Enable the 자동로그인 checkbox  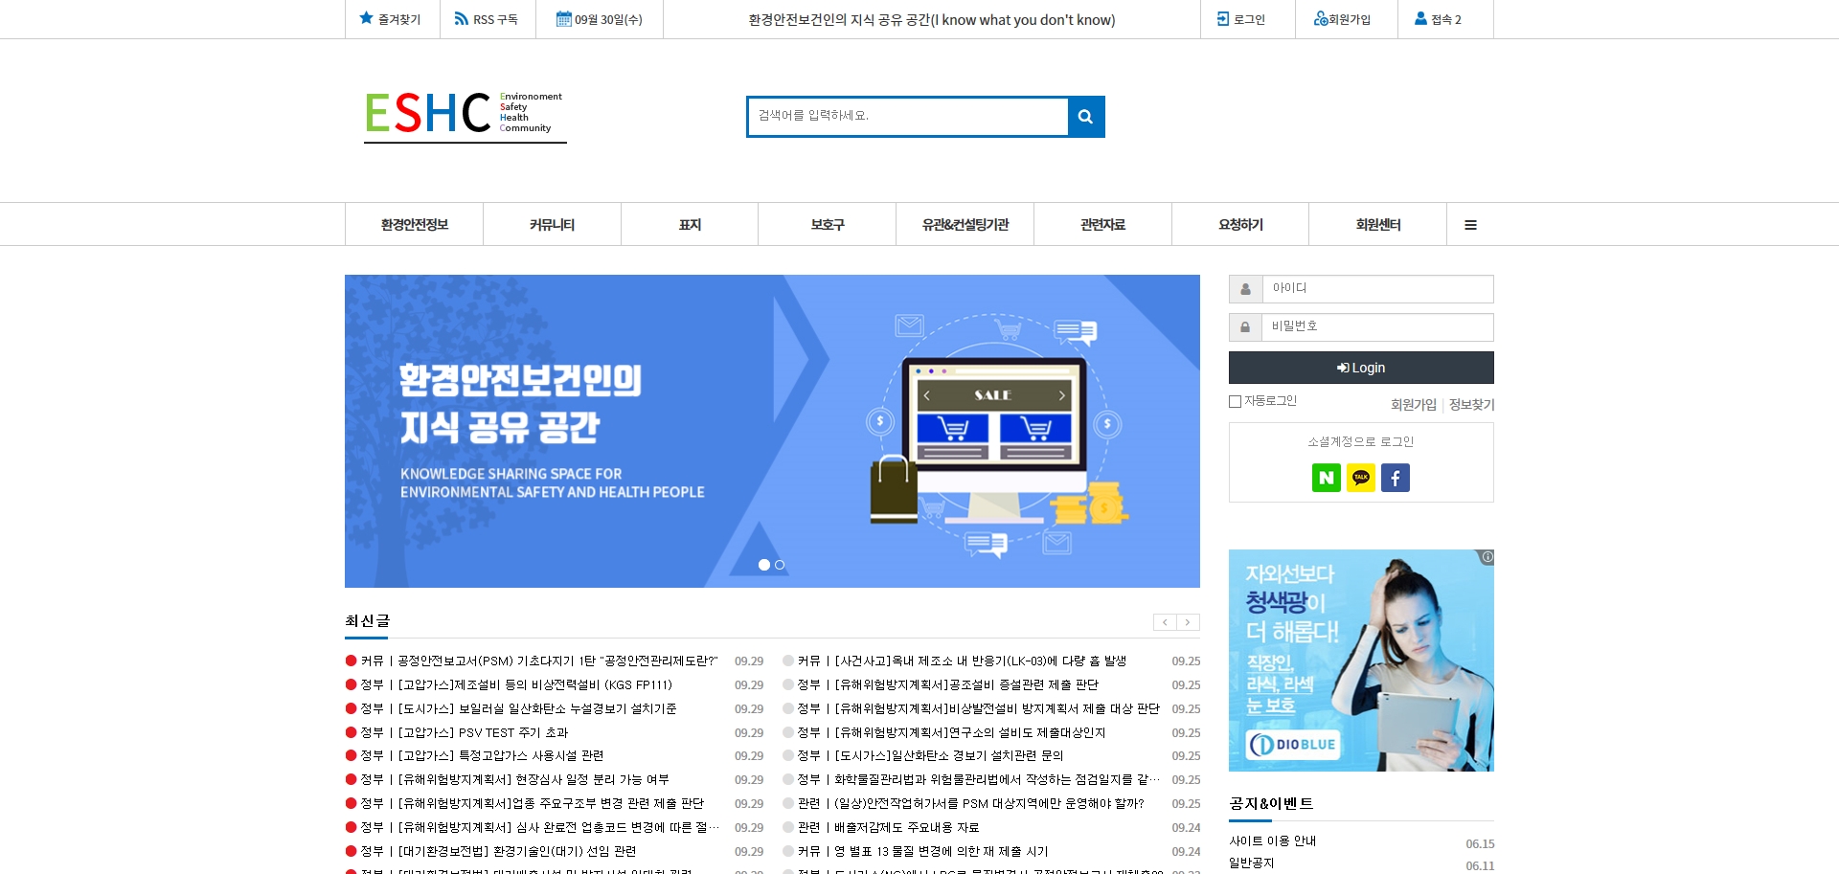[1235, 401]
